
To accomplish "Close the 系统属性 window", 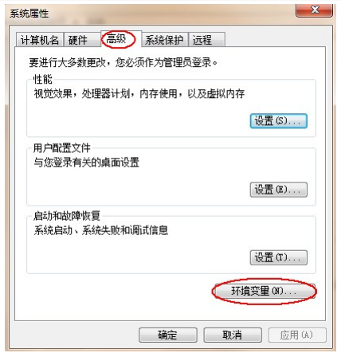I will 314,10.
